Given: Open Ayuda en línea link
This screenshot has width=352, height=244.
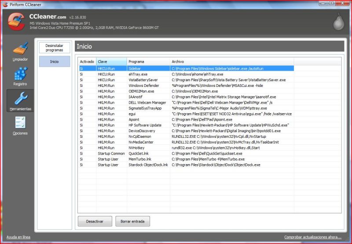Looking at the screenshot, I should (18, 237).
